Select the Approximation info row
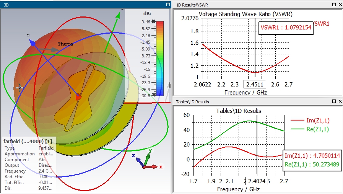The height and width of the screenshot is (194, 343). click(29, 154)
